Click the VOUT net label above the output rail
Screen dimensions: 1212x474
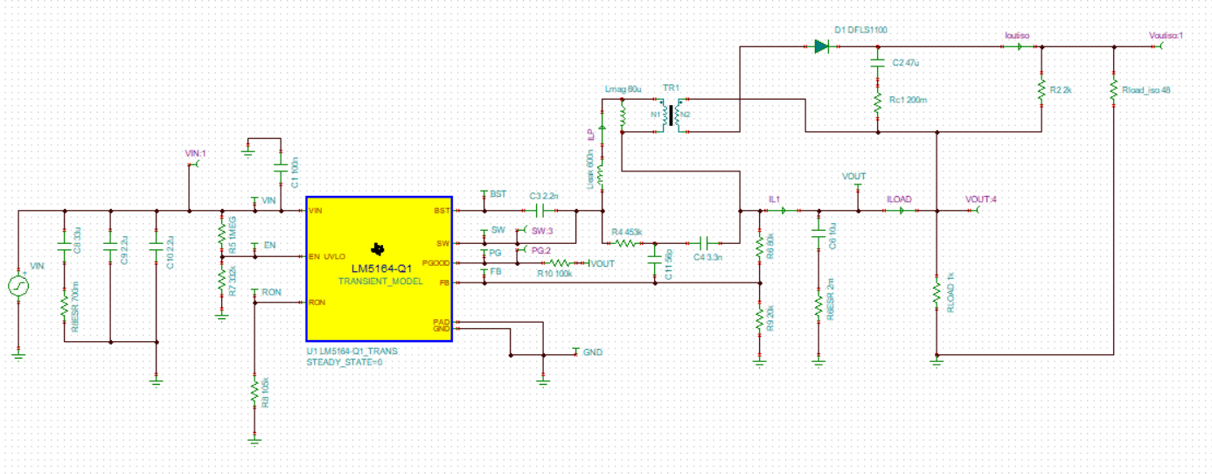point(853,177)
